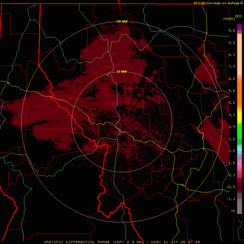The image size is (244, 244).
Task: Pick the pink color bar segment
Action: tap(239, 164)
